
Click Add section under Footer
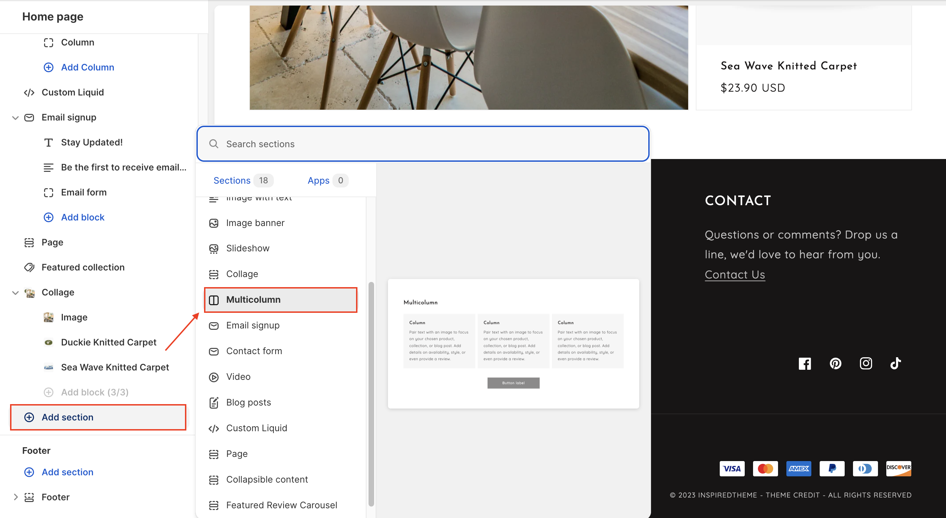tap(67, 472)
